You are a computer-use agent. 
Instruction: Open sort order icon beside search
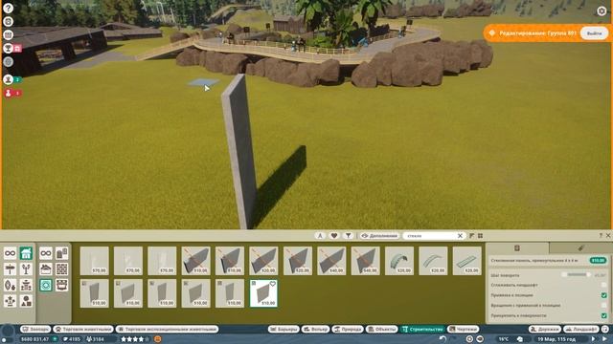472,236
